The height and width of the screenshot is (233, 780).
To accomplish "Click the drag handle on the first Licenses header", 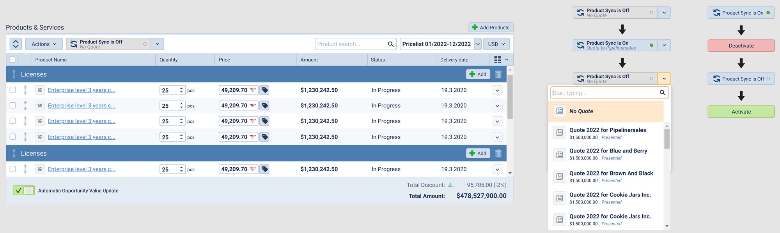I will click(x=14, y=74).
